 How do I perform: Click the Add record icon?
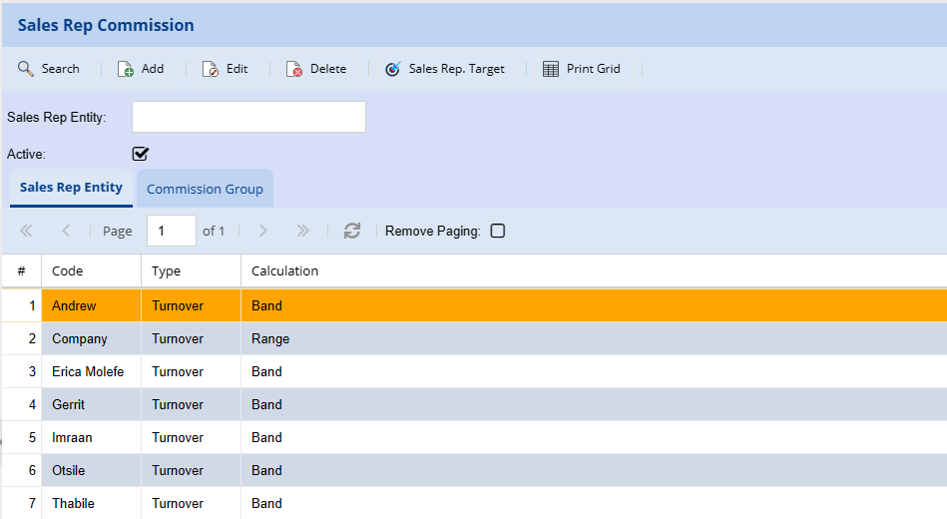click(126, 69)
